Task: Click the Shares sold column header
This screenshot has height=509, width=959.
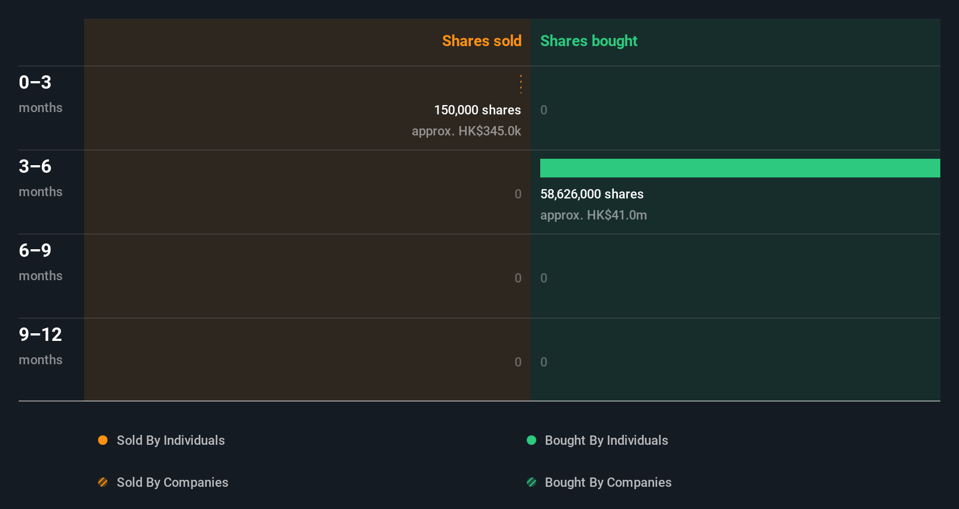Action: (482, 41)
